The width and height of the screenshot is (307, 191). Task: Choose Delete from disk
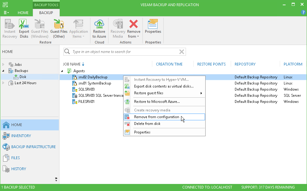[164, 124]
